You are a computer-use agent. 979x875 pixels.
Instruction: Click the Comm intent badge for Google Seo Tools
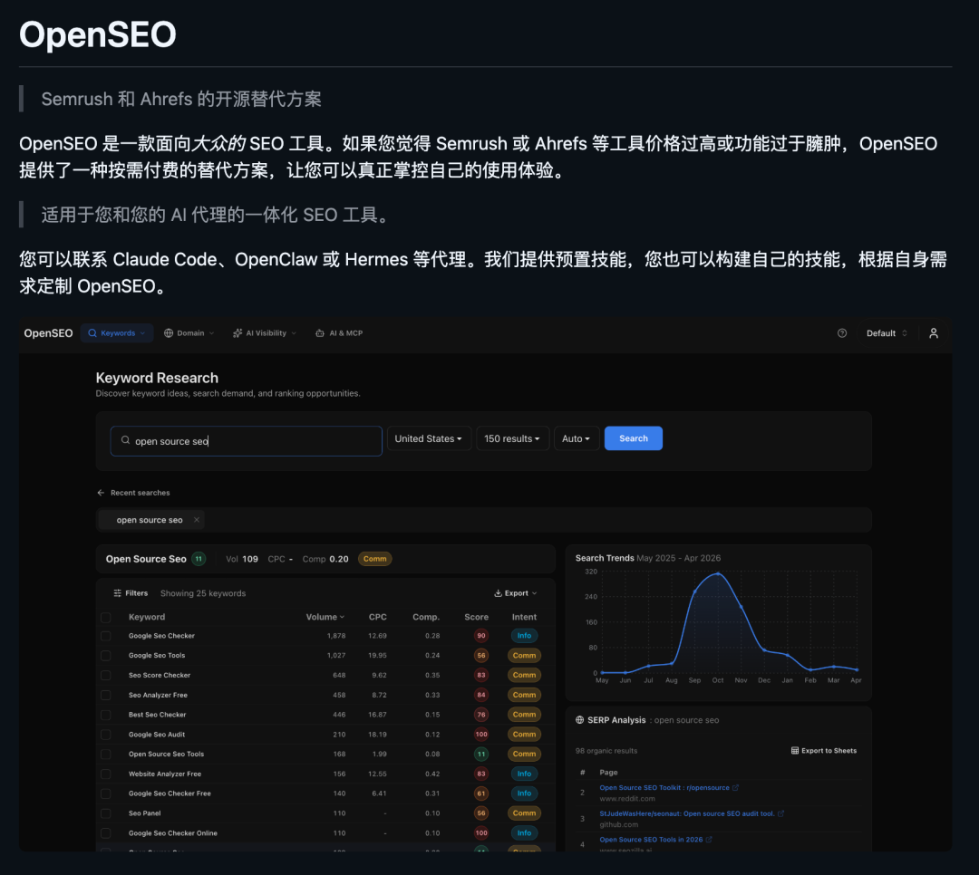click(524, 655)
